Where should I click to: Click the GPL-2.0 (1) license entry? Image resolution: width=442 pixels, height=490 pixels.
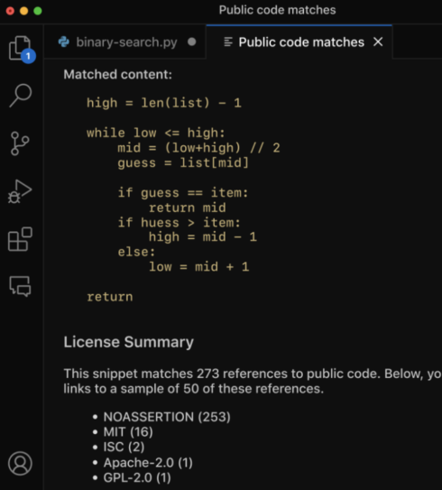pyautogui.click(x=137, y=477)
